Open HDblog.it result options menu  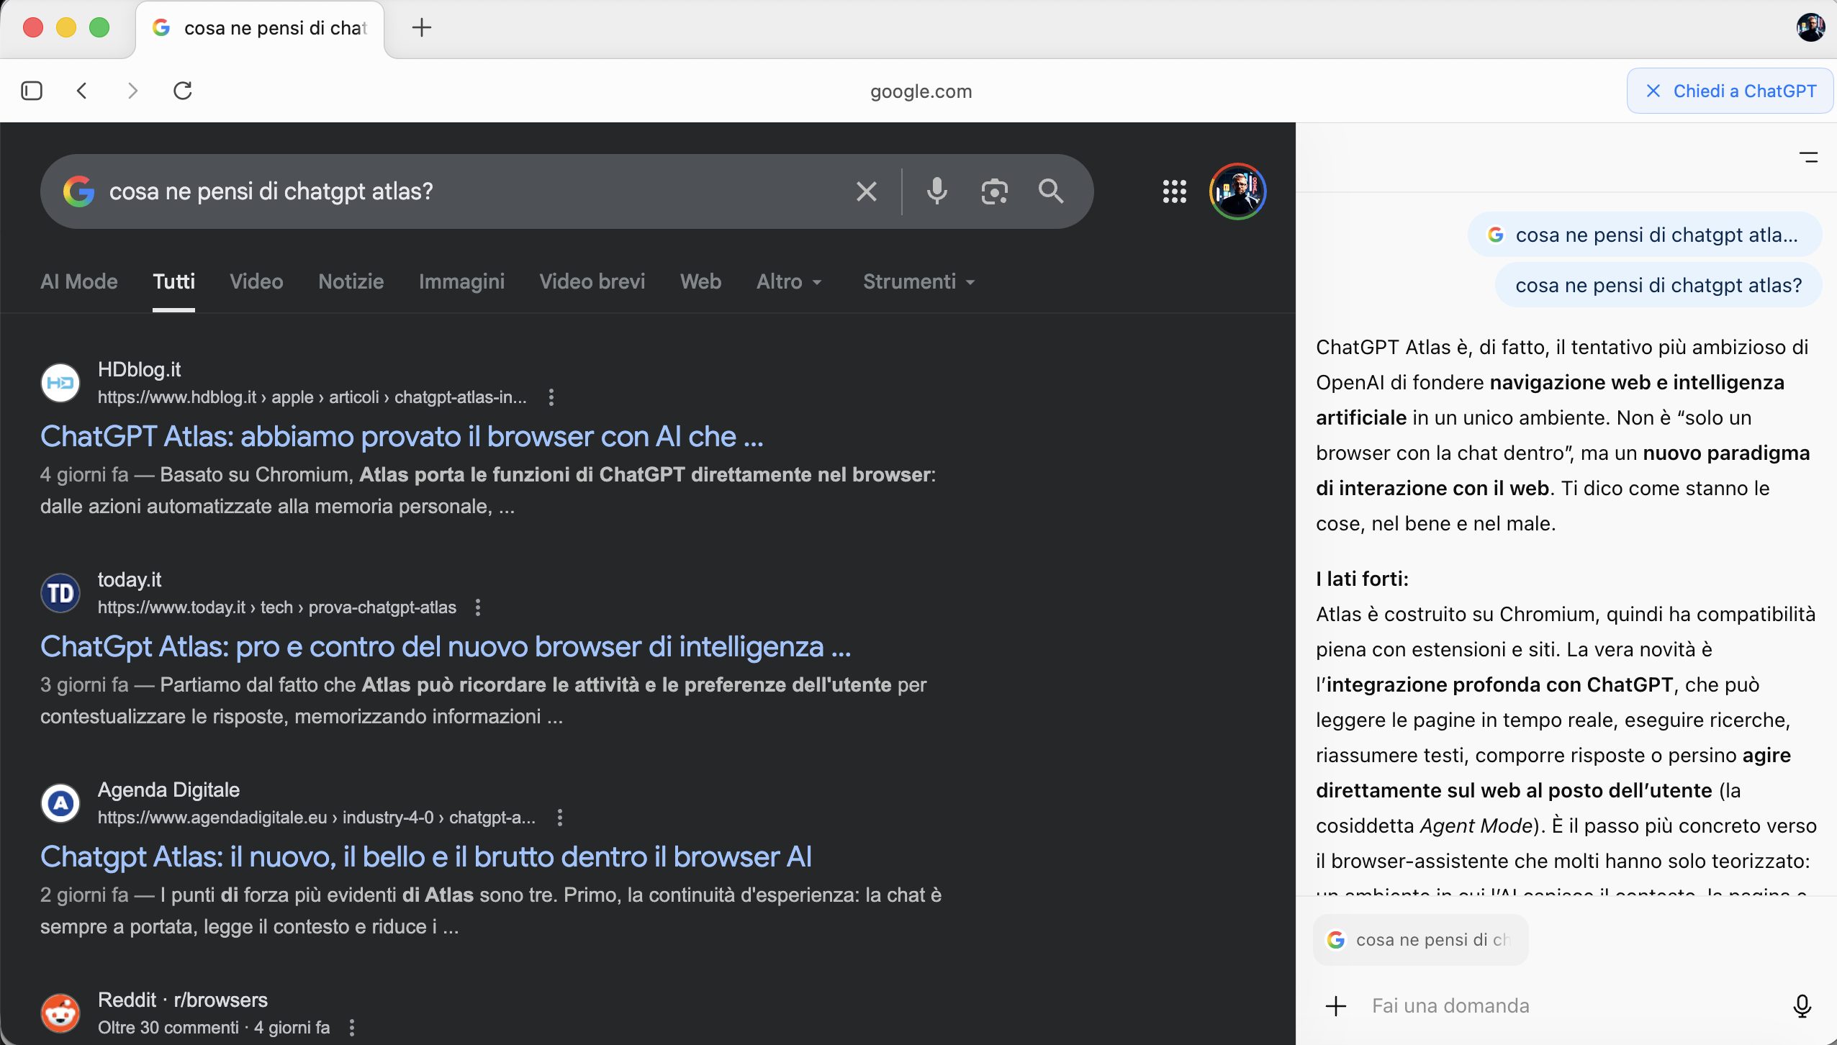point(551,397)
